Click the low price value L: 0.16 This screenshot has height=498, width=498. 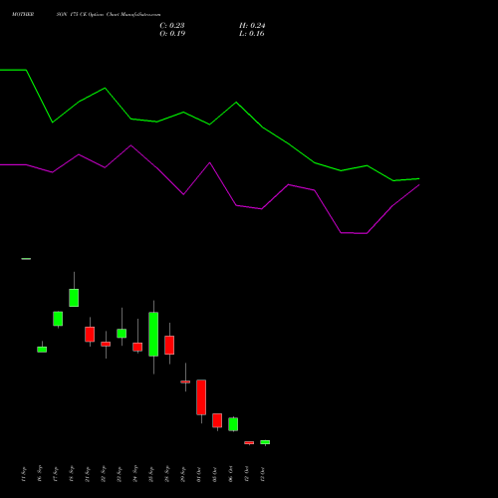pyautogui.click(x=252, y=34)
